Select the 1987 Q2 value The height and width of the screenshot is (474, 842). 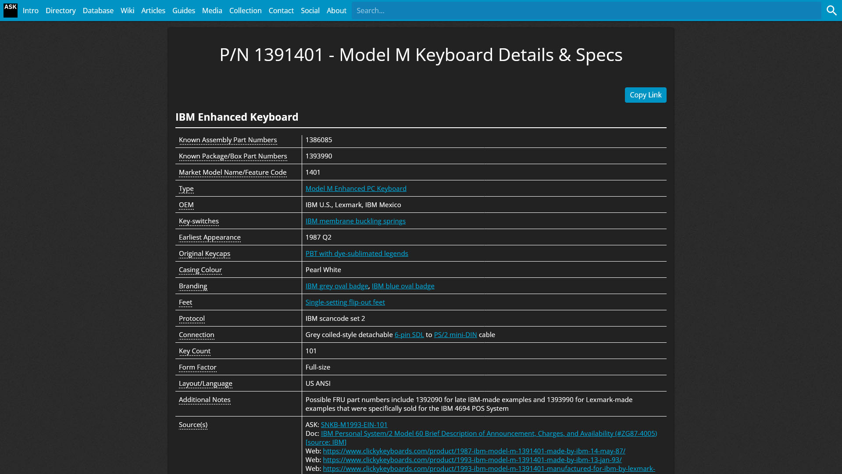pyautogui.click(x=318, y=237)
